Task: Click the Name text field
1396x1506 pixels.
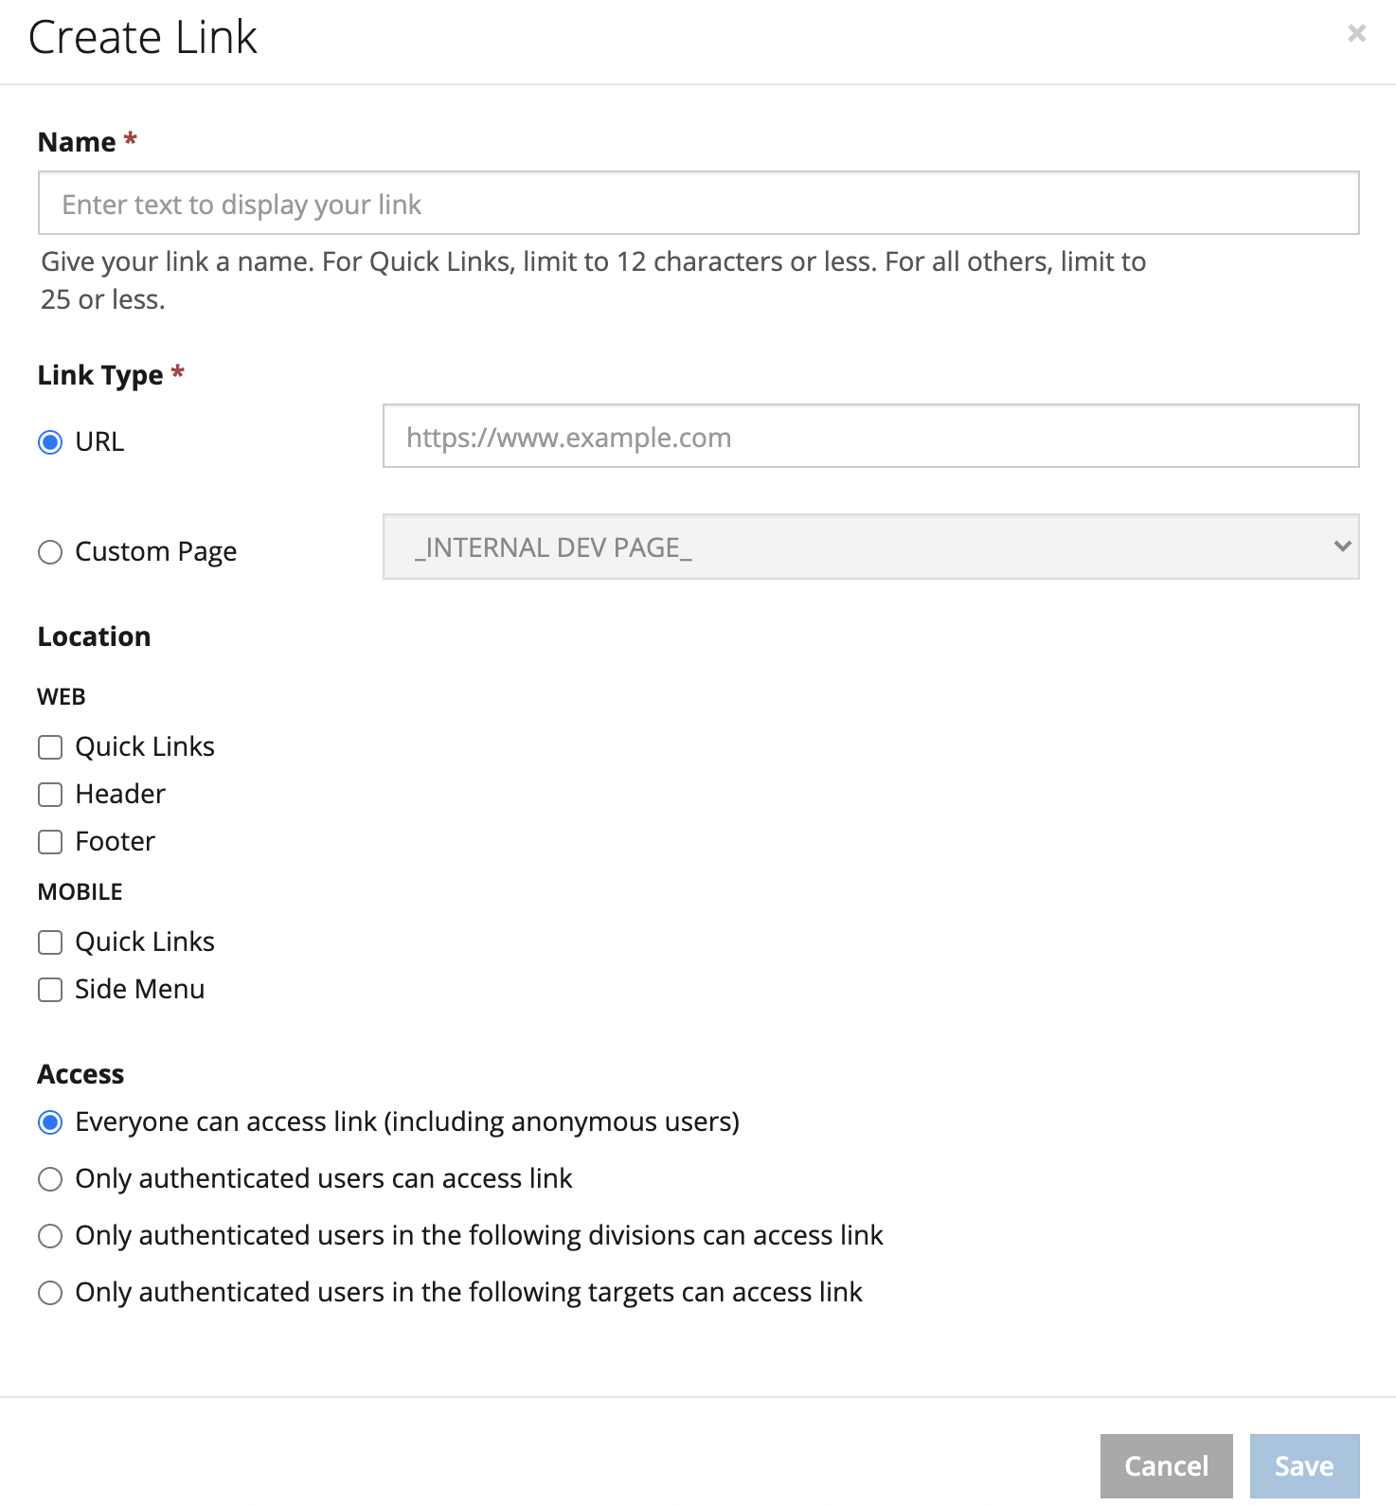Action: pos(699,203)
